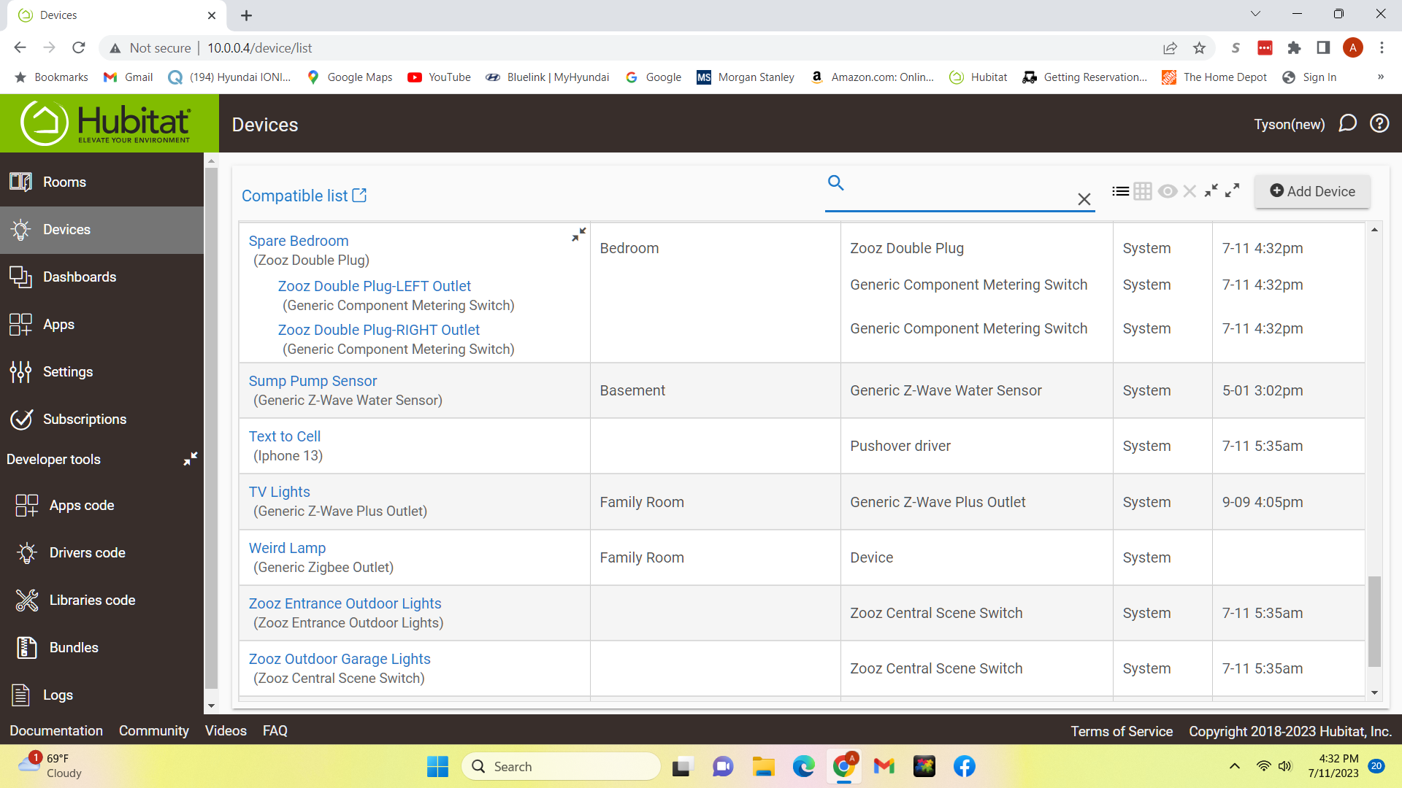Open a new browser tab
1402x788 pixels.
(x=247, y=15)
